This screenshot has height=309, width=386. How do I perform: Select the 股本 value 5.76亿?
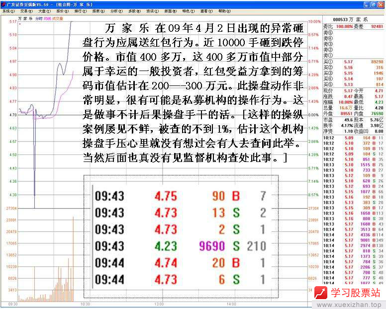pyautogui.click(x=377, y=120)
